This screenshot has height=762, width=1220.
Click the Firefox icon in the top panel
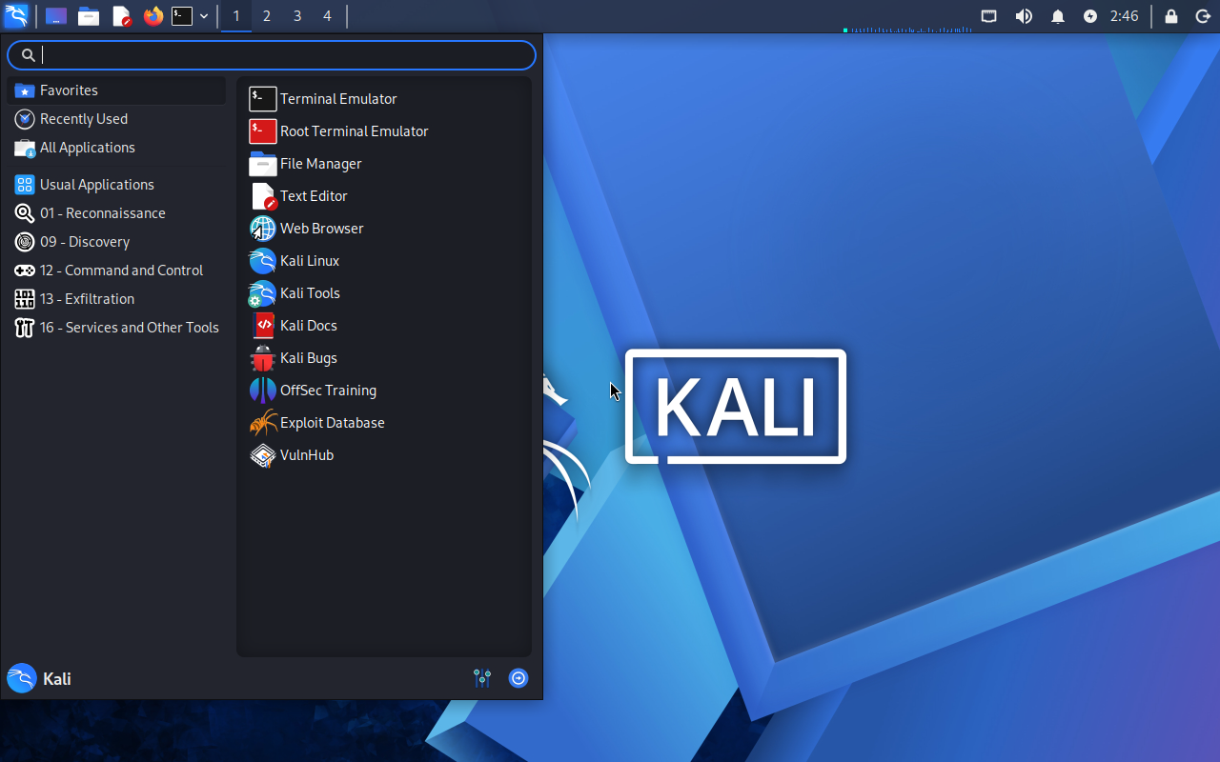(152, 16)
